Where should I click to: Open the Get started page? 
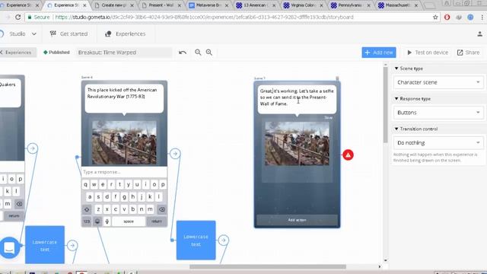pos(69,33)
